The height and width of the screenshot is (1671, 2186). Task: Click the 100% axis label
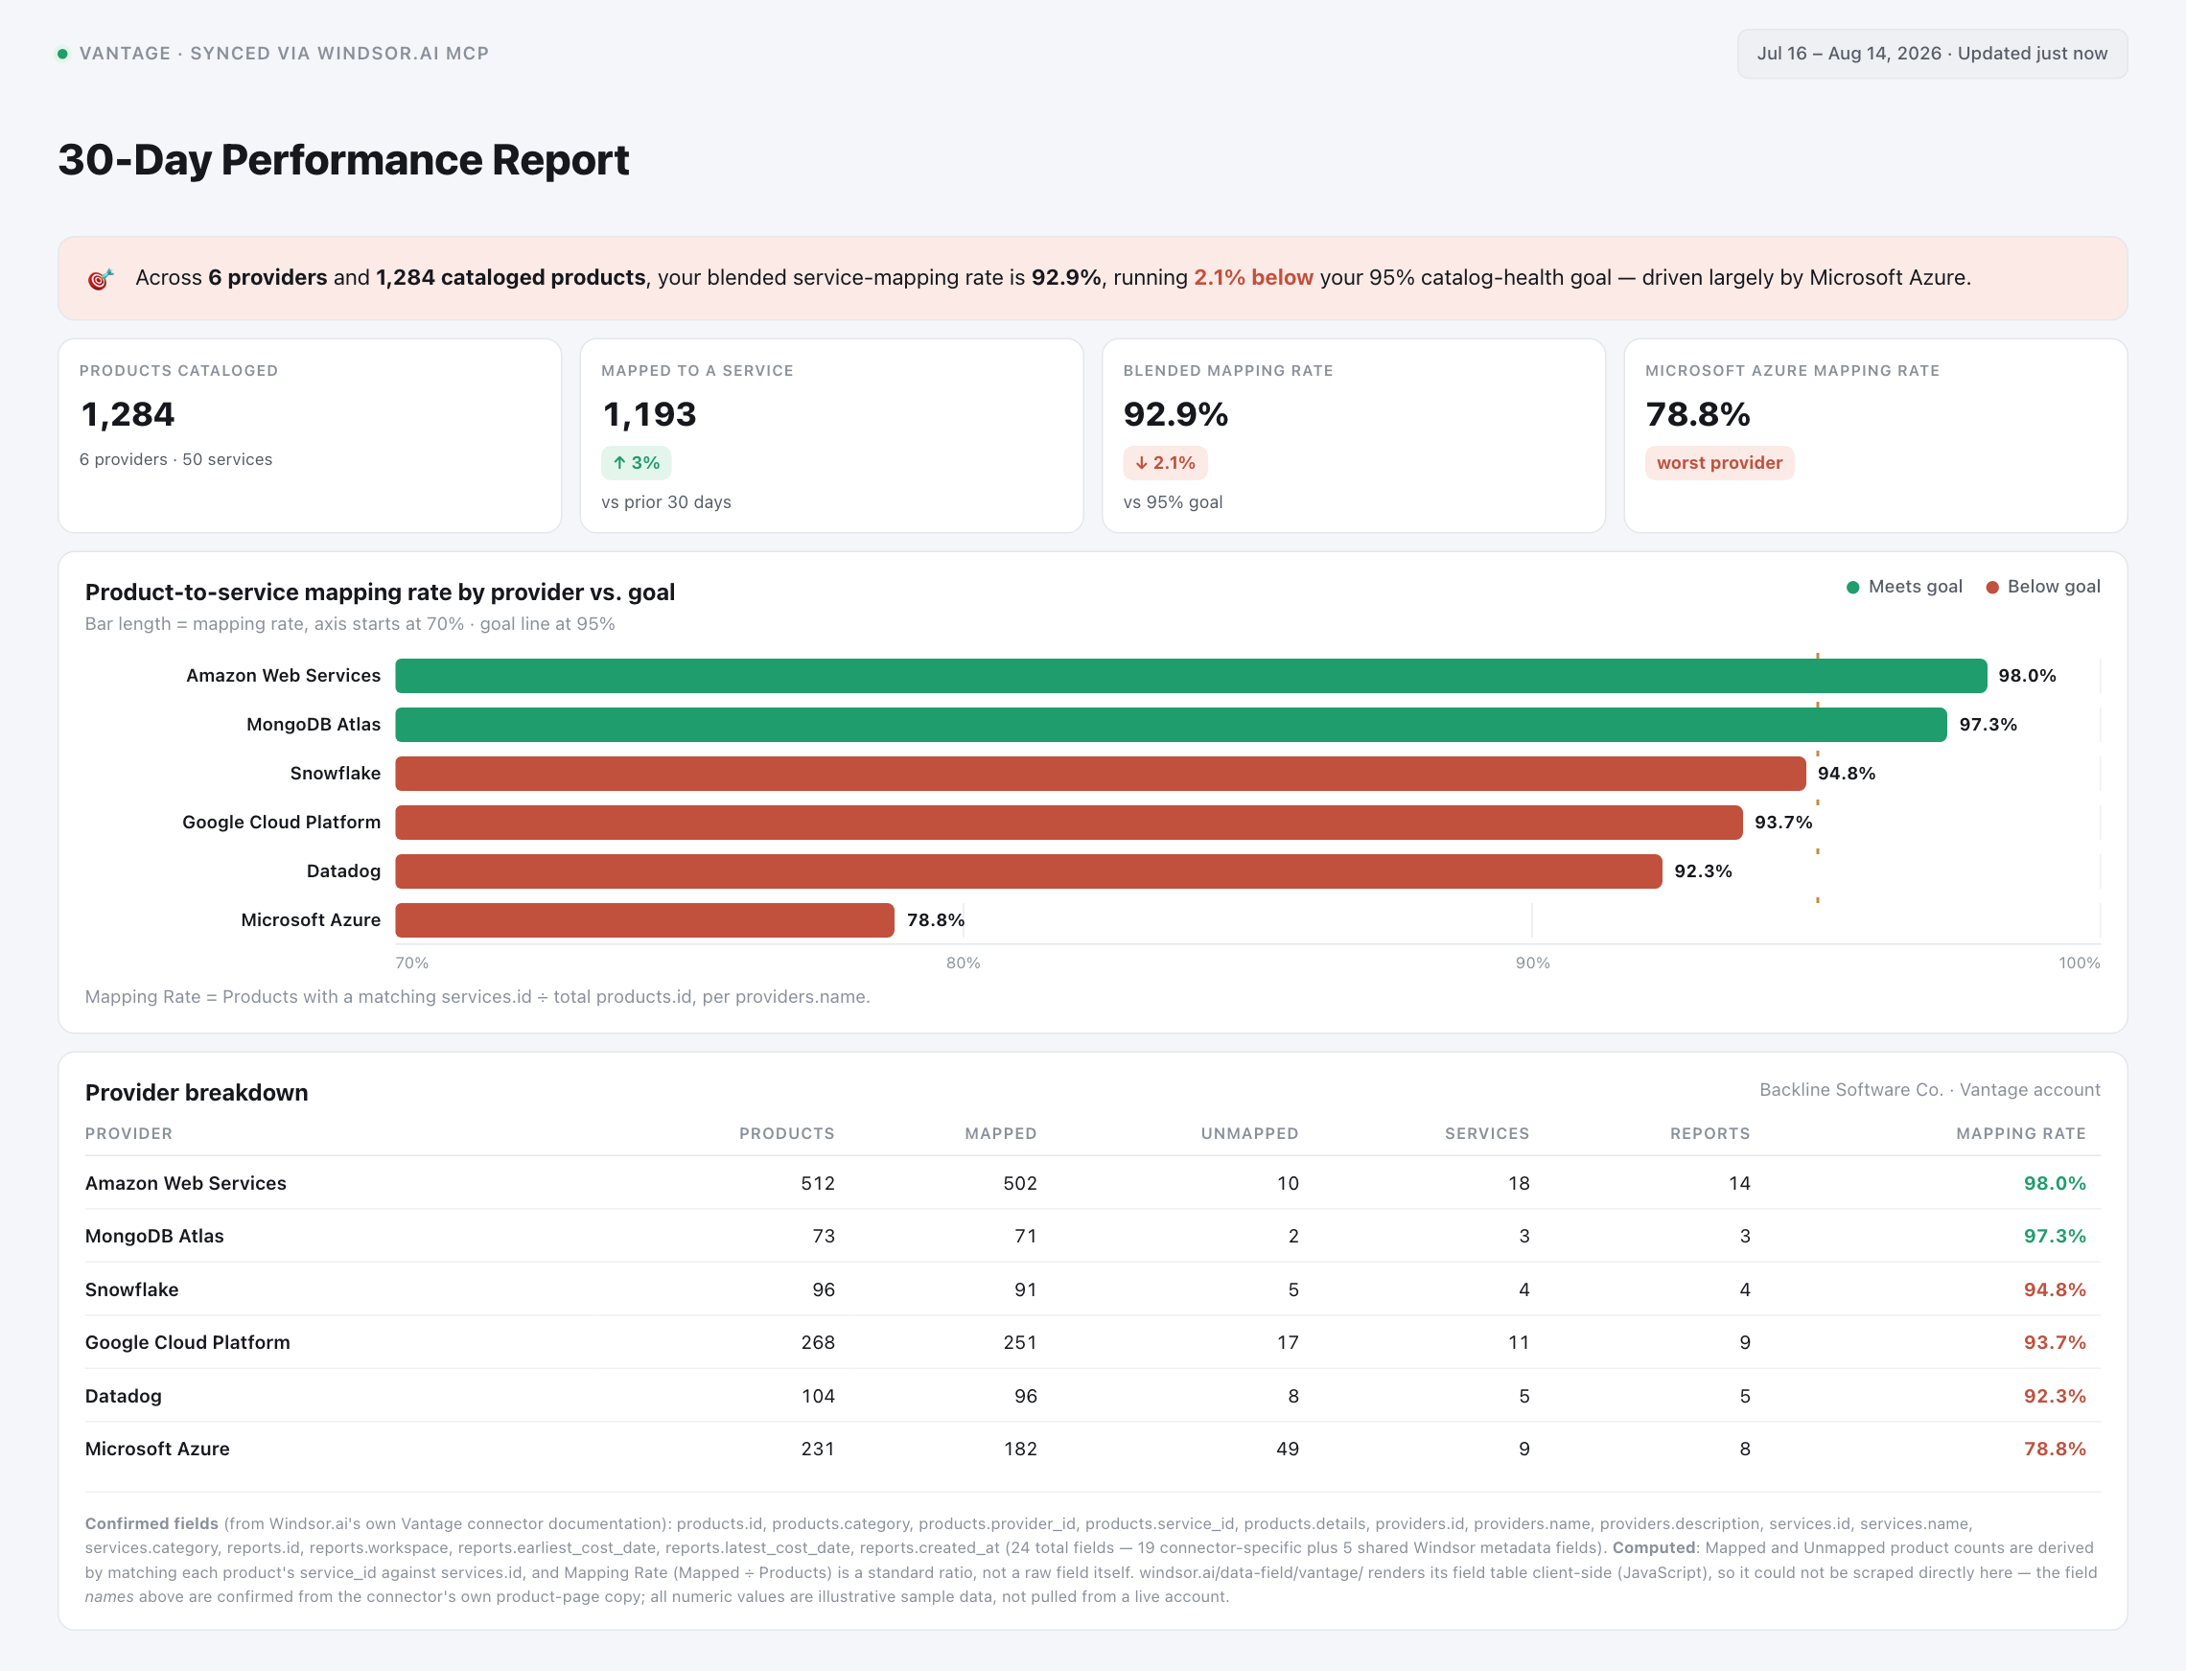pyautogui.click(x=2079, y=963)
